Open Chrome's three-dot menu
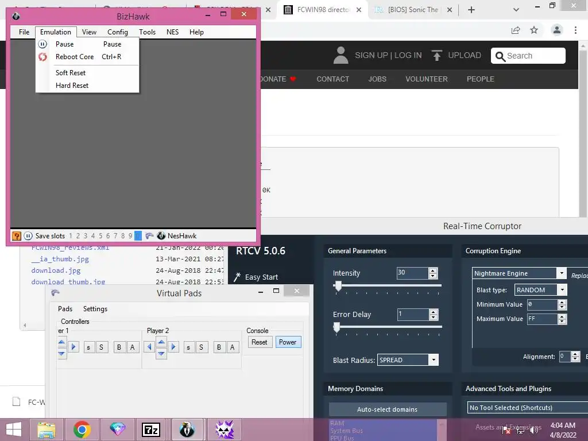Viewport: 588px width, 441px height. (575, 30)
